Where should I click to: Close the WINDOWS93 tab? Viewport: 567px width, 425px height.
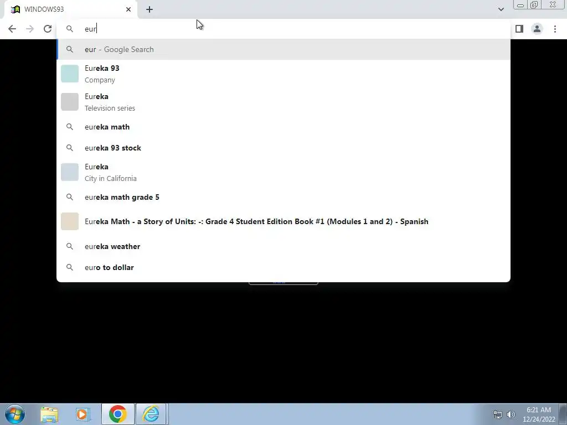[x=128, y=9]
